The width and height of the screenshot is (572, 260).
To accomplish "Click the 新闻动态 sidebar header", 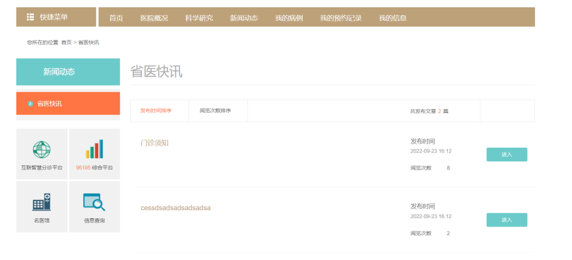I will [68, 72].
